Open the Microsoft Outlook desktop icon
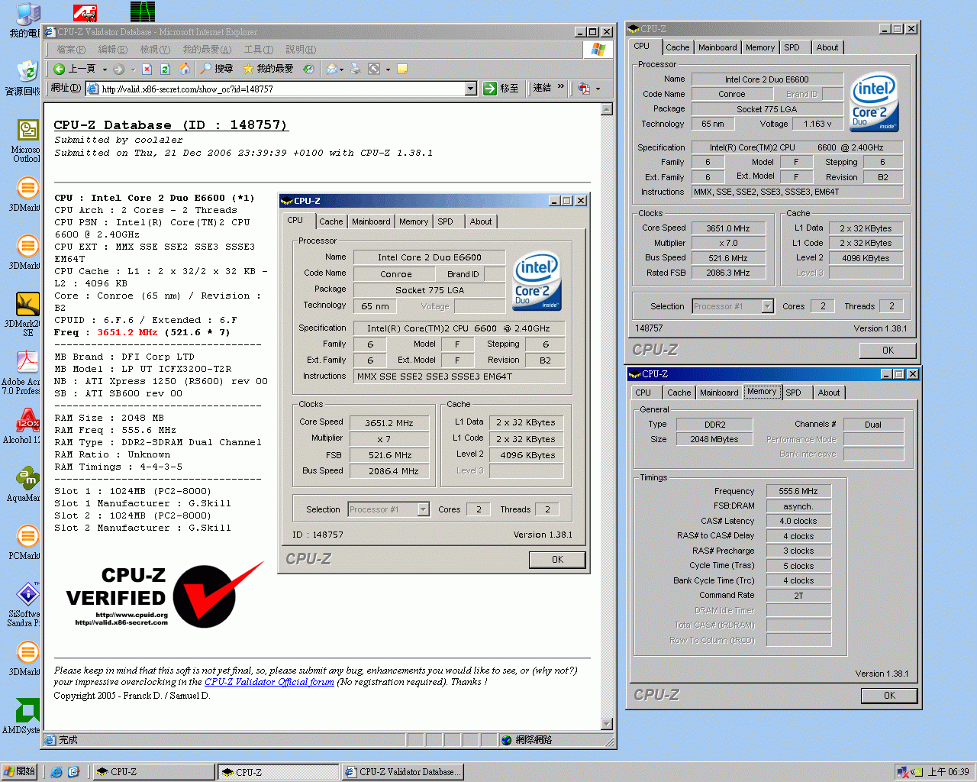This screenshot has height=782, width=977. click(26, 141)
